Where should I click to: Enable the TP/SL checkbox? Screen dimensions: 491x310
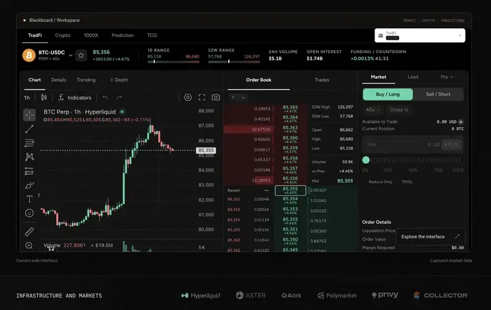398,182
